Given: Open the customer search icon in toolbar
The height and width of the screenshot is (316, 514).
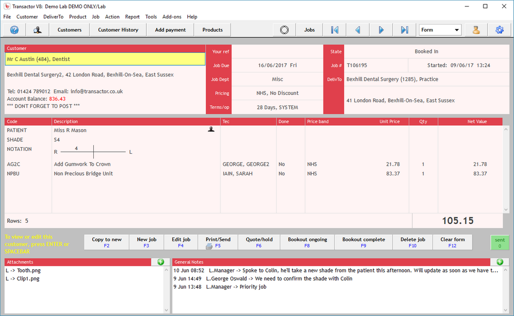Looking at the screenshot, I should [37, 30].
